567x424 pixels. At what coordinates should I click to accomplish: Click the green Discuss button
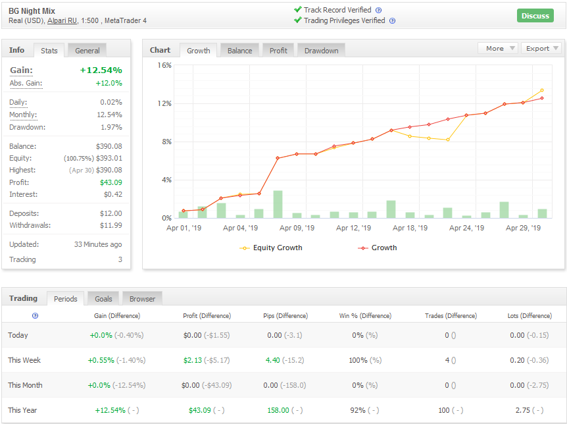coord(535,16)
